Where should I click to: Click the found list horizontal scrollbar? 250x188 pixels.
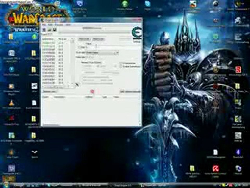tap(56, 86)
